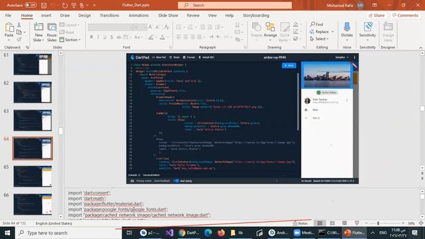Switch to the Transitions tab
425x239 pixels.
coord(109,15)
